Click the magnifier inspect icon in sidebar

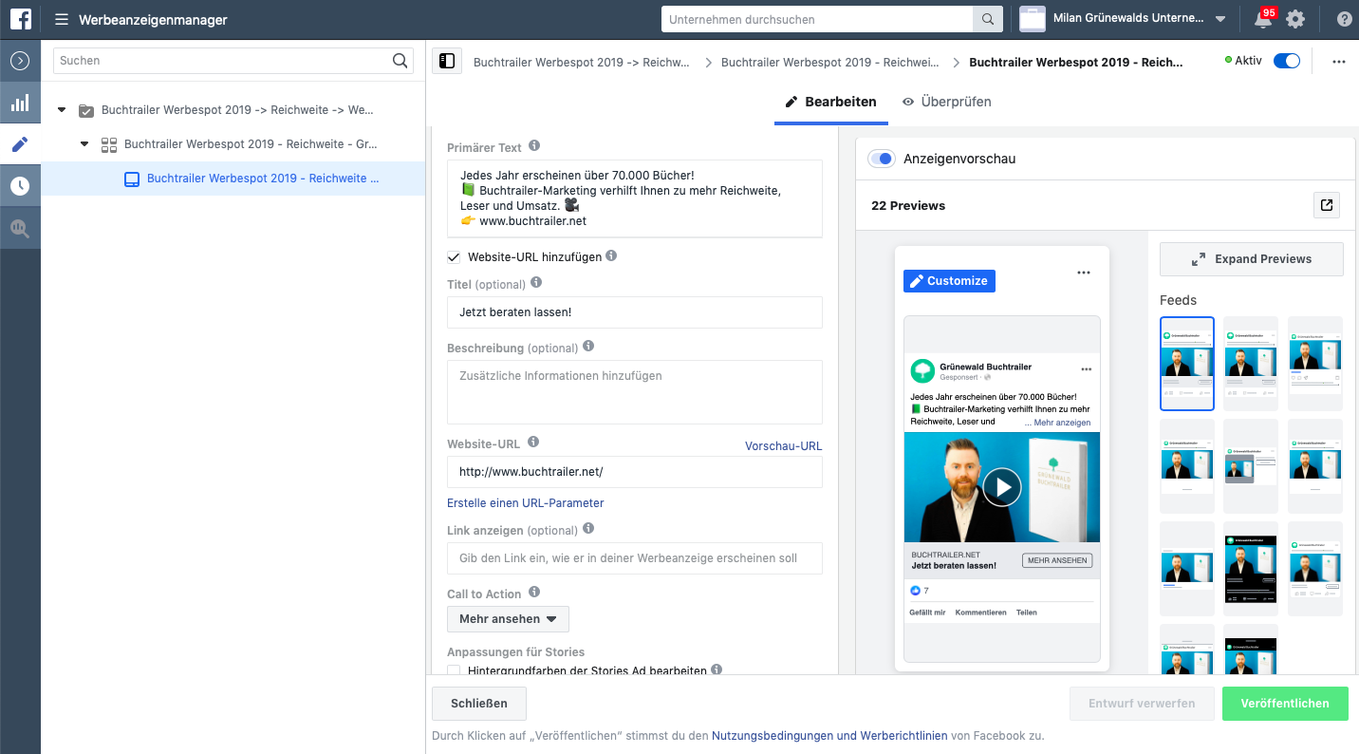point(20,228)
